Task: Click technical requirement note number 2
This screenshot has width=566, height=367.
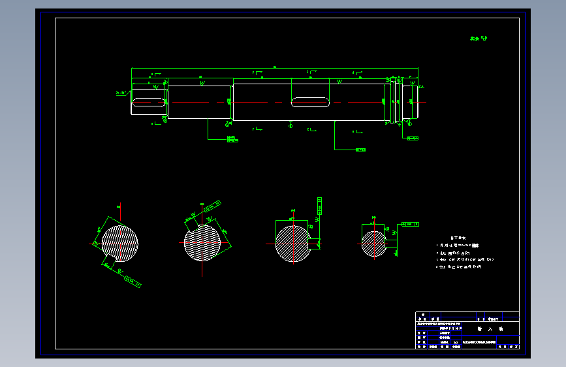Action: tap(453, 253)
